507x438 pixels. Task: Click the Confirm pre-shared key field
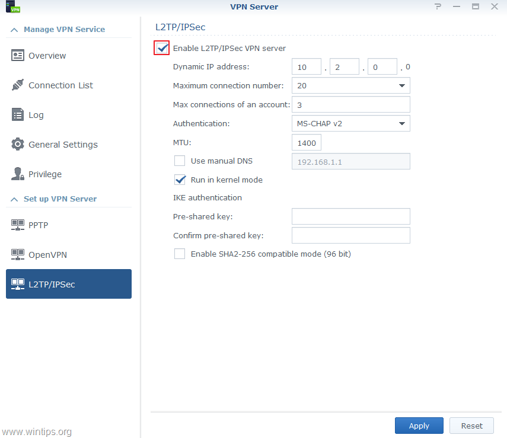click(351, 235)
